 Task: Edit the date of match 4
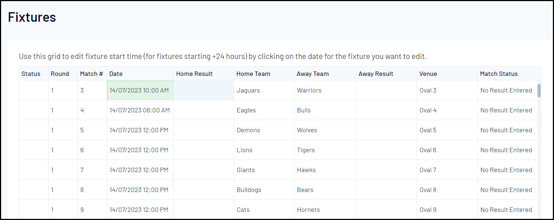coord(140,110)
